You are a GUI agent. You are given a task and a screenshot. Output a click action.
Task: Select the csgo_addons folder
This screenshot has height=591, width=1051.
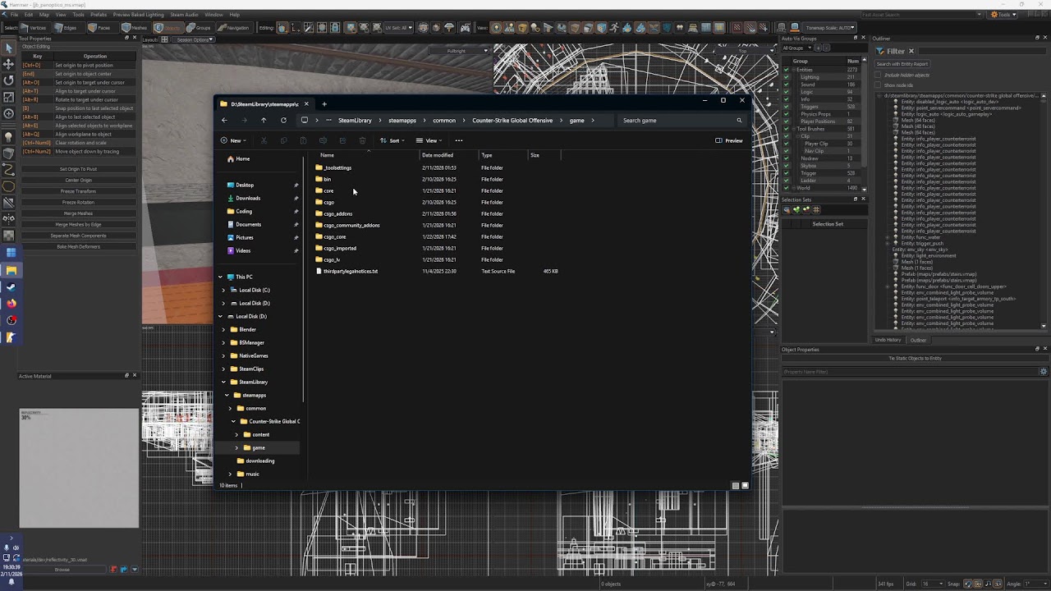point(337,213)
